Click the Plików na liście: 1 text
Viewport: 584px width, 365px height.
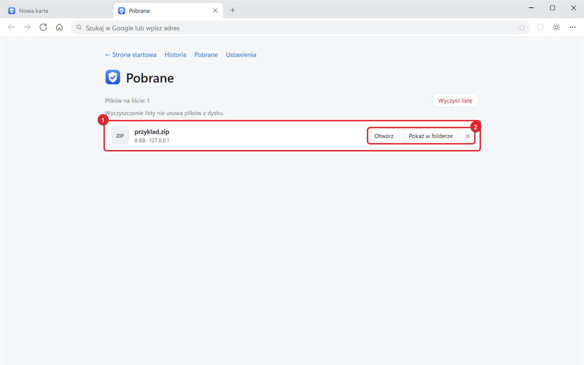coord(127,101)
